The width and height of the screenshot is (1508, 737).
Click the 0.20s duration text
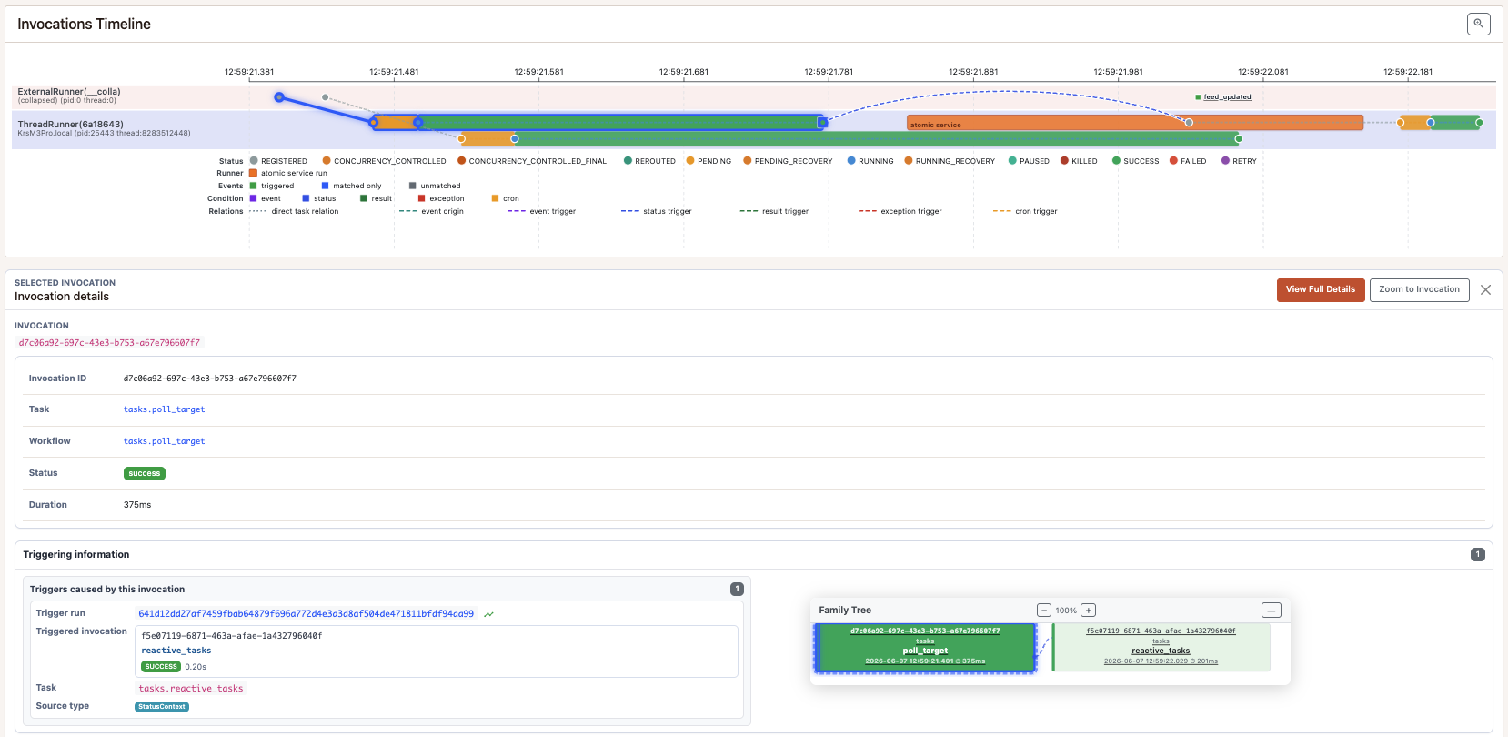click(196, 667)
